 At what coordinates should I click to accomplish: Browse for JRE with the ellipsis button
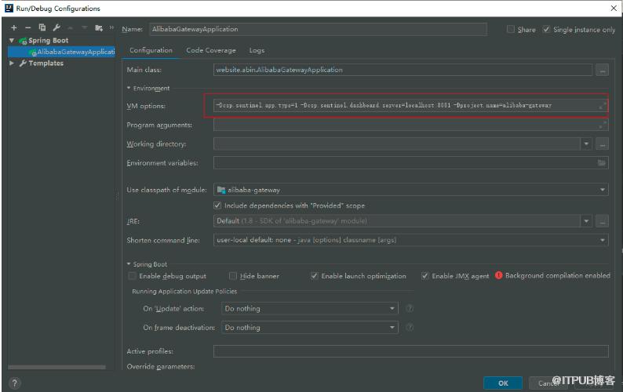click(x=603, y=221)
